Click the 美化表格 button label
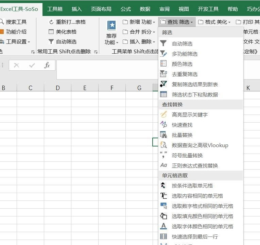The height and width of the screenshot is (245, 260). coord(66,32)
